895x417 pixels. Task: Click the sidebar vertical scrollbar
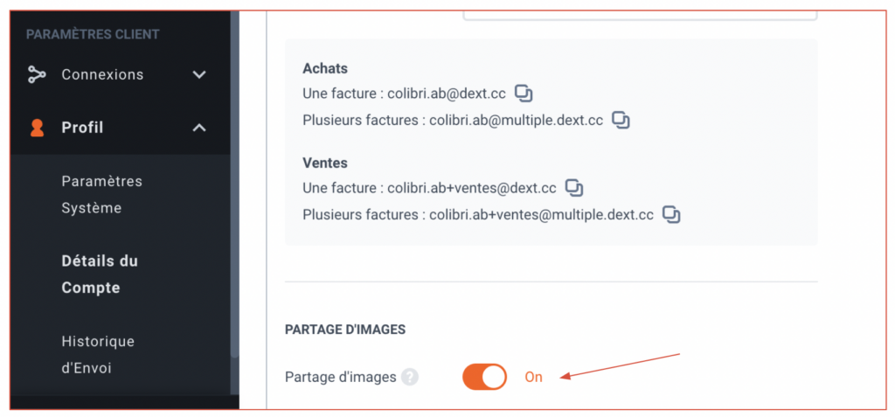coord(234,183)
